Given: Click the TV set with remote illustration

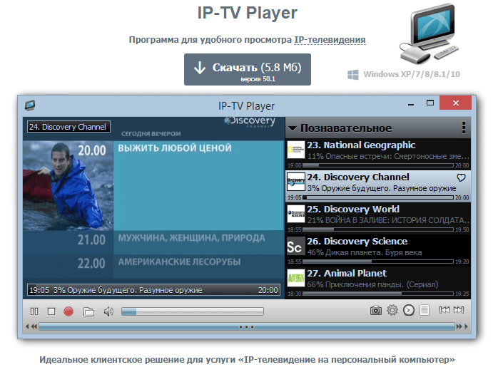Looking at the screenshot, I should [430, 33].
